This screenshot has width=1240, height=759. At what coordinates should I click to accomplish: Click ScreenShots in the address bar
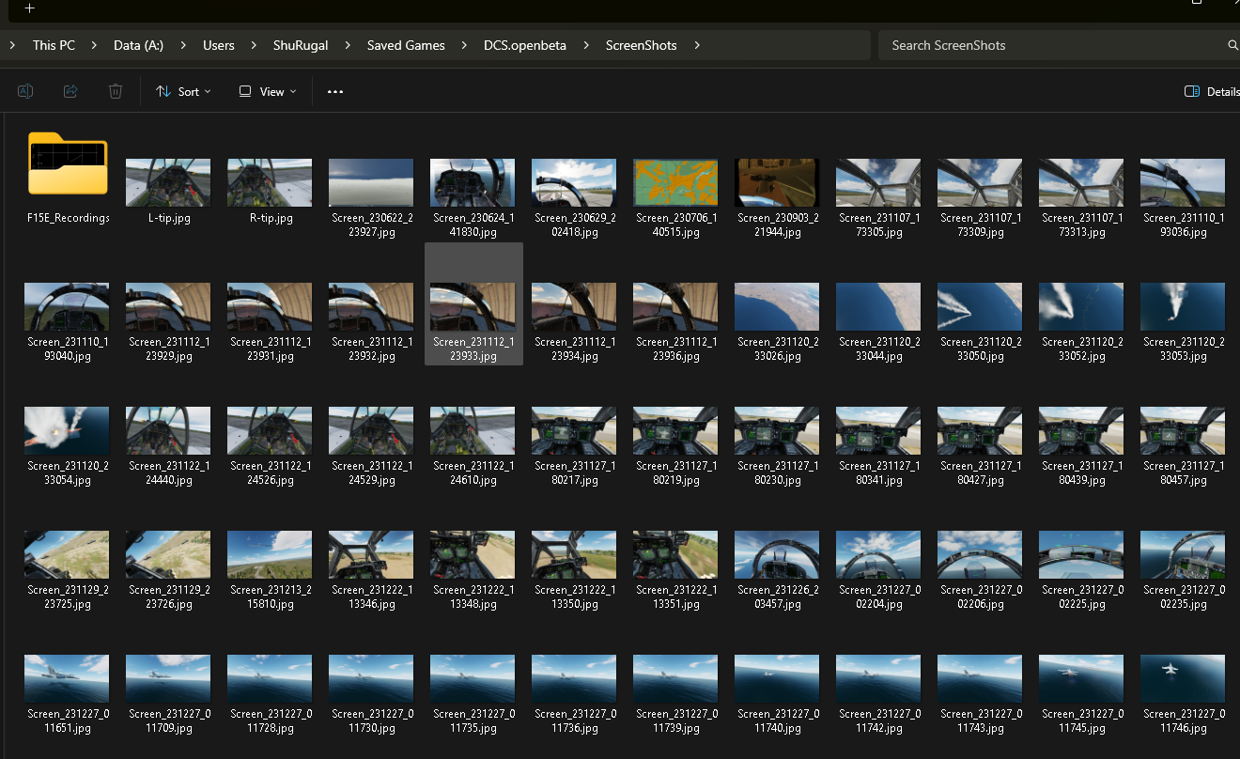642,45
